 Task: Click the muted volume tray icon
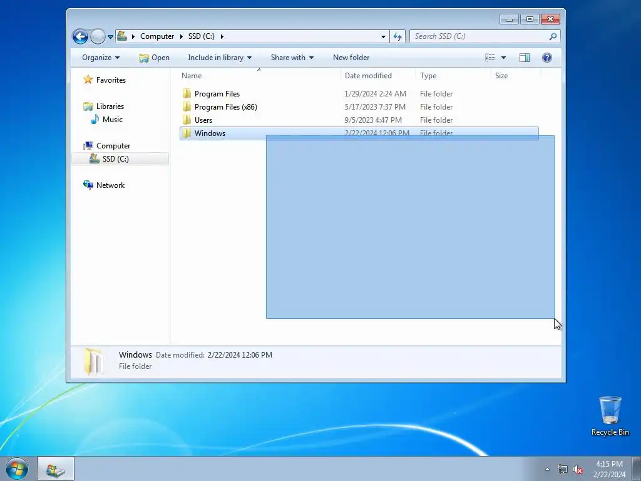(x=578, y=470)
